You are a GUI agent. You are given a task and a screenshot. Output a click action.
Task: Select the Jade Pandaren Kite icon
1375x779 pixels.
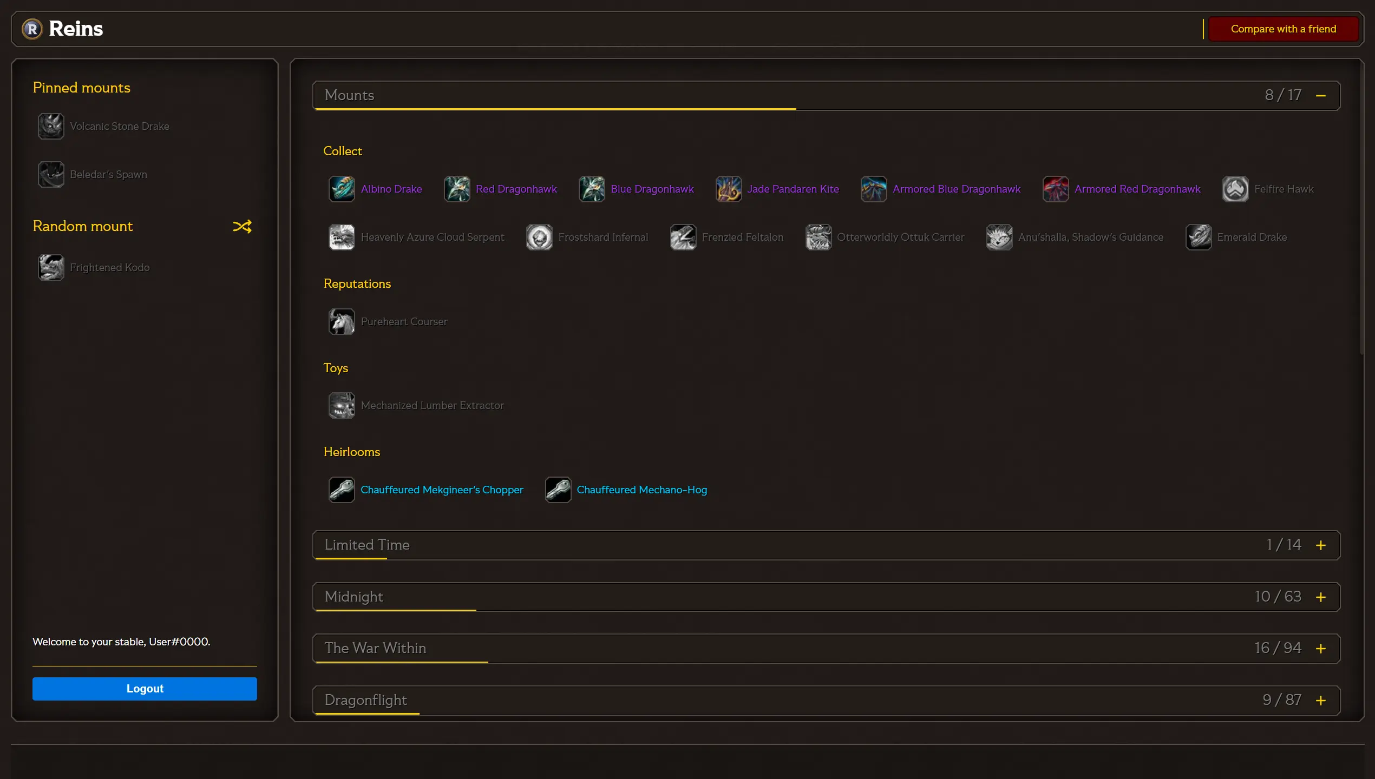point(729,189)
